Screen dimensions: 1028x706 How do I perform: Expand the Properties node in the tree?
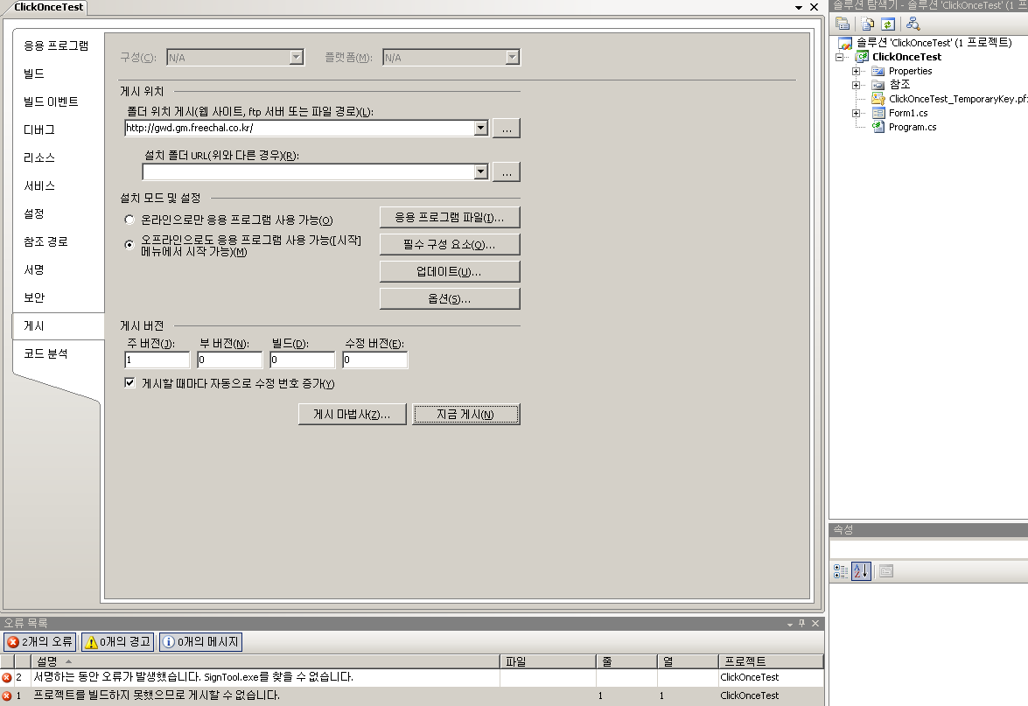[x=856, y=71]
